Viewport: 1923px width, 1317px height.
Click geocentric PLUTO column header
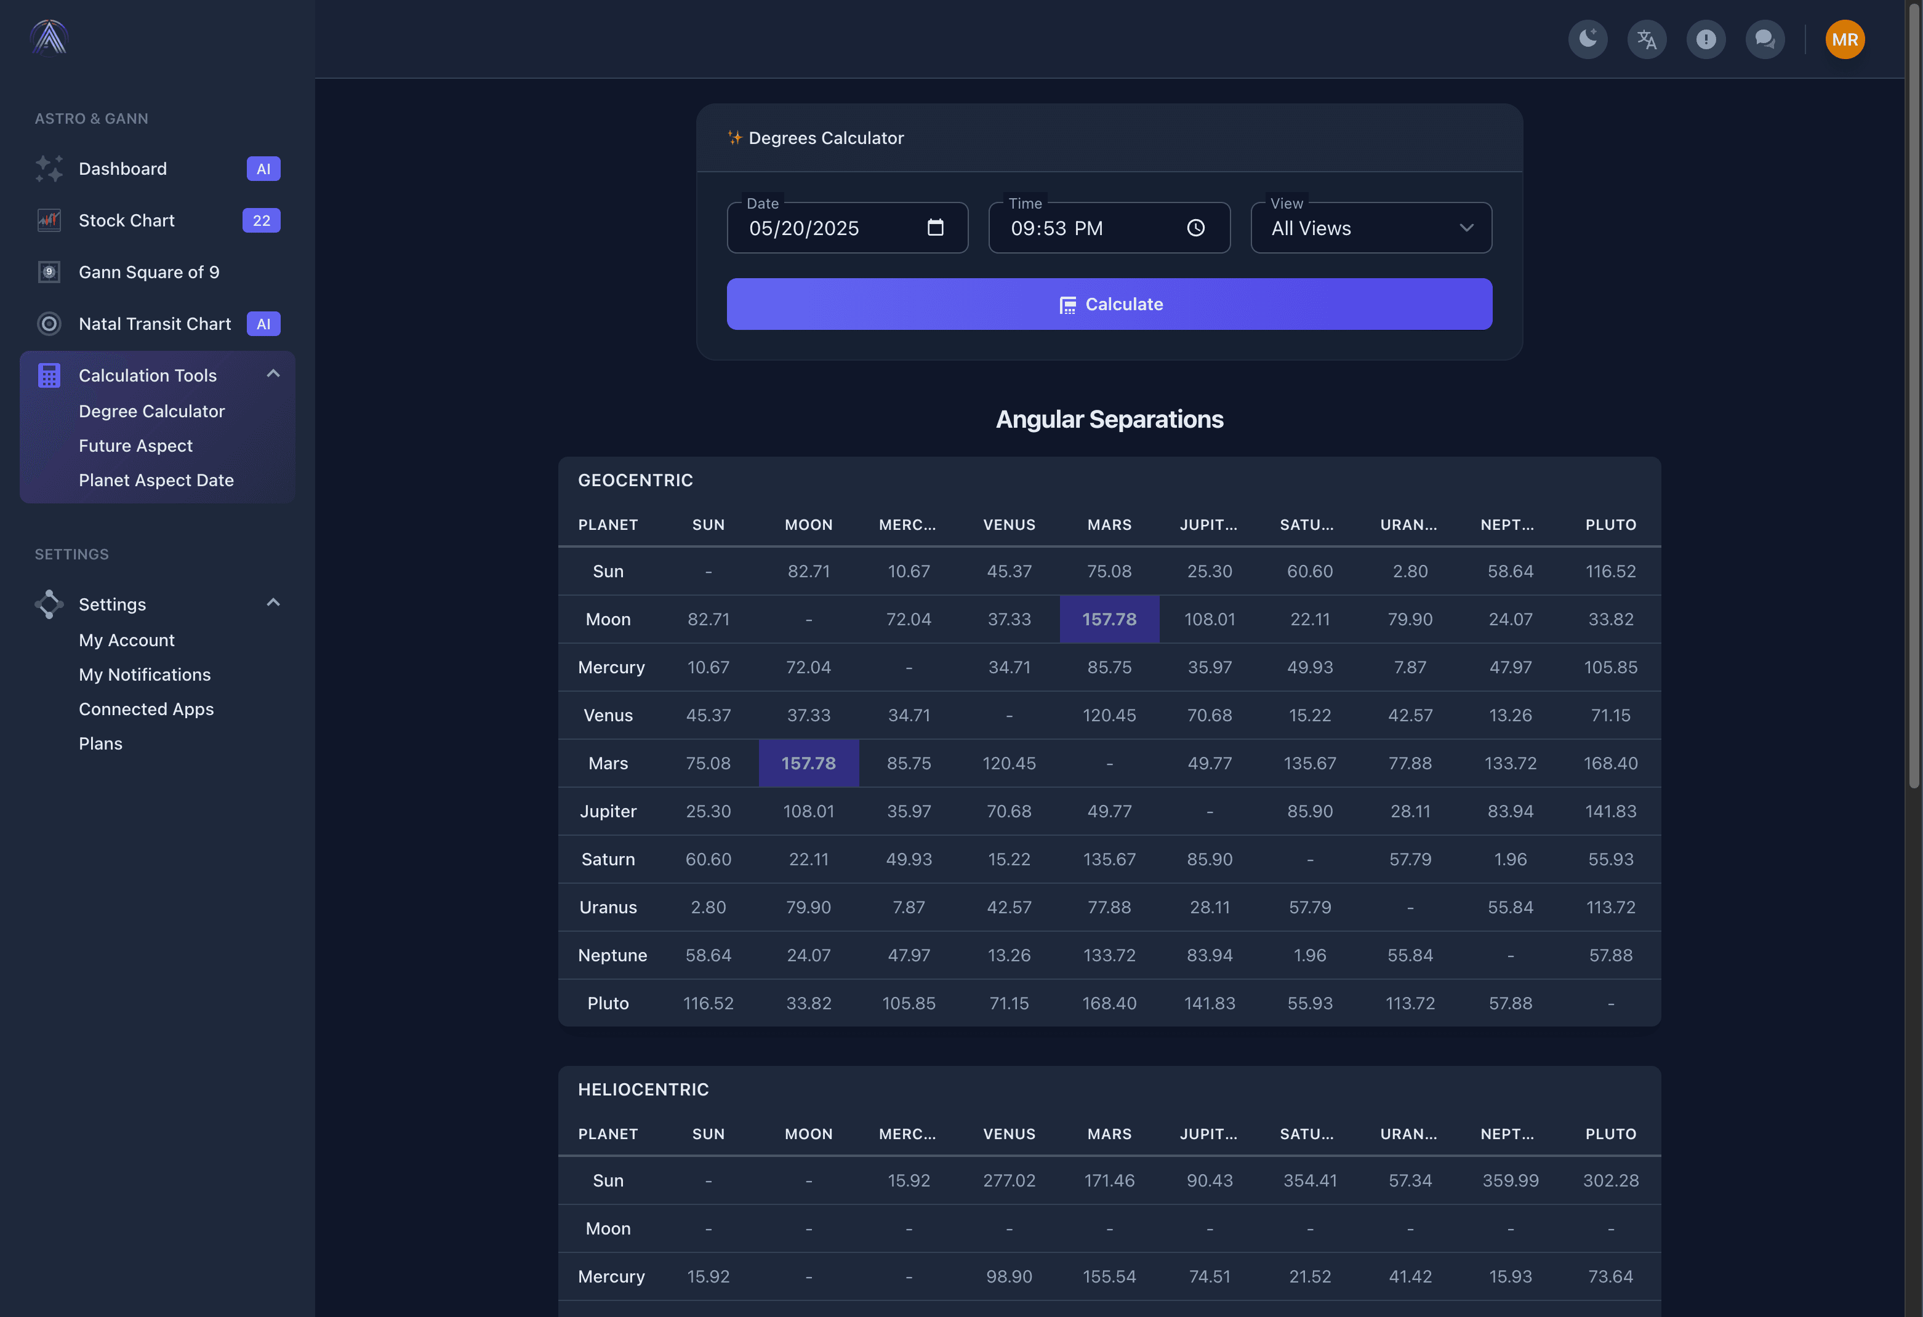[1610, 524]
